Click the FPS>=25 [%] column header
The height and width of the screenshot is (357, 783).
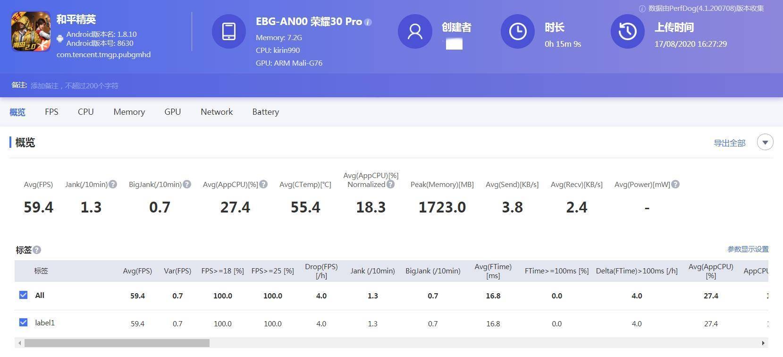tap(273, 271)
